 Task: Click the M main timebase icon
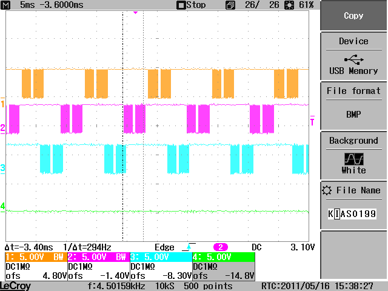(x=5, y=5)
